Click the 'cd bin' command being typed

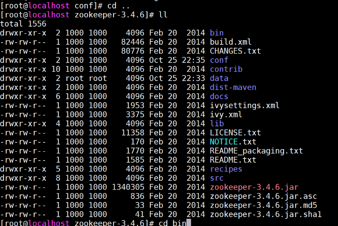pos(172,223)
